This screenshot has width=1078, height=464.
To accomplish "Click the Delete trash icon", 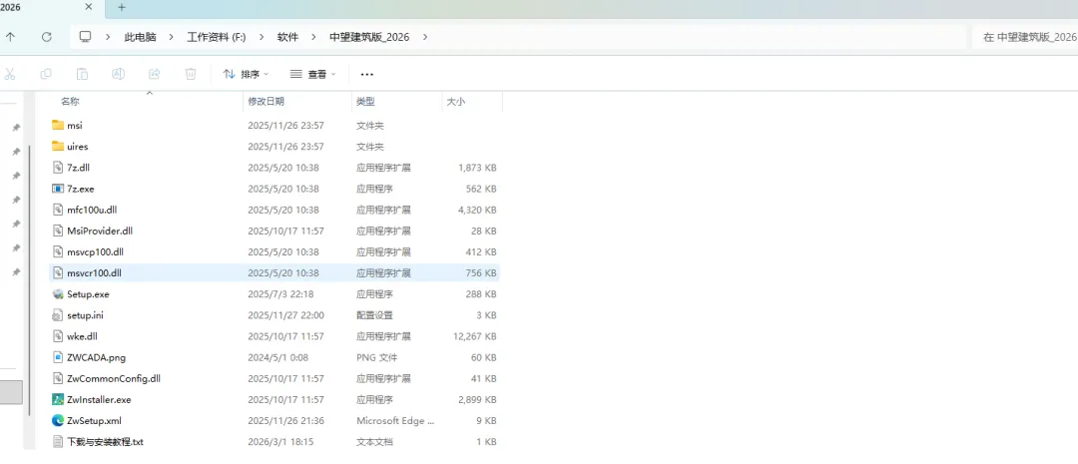I will [x=191, y=74].
